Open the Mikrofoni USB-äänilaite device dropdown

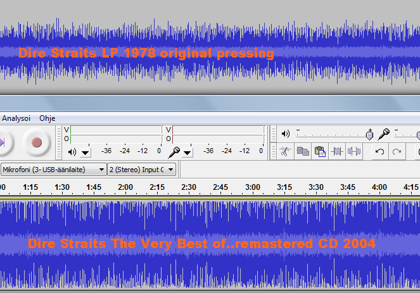coord(53,170)
